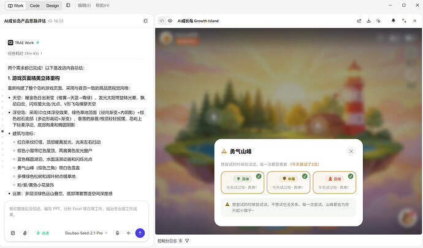Select the 困难 difficulty card
The height and width of the screenshot is (248, 423).
click(334, 183)
